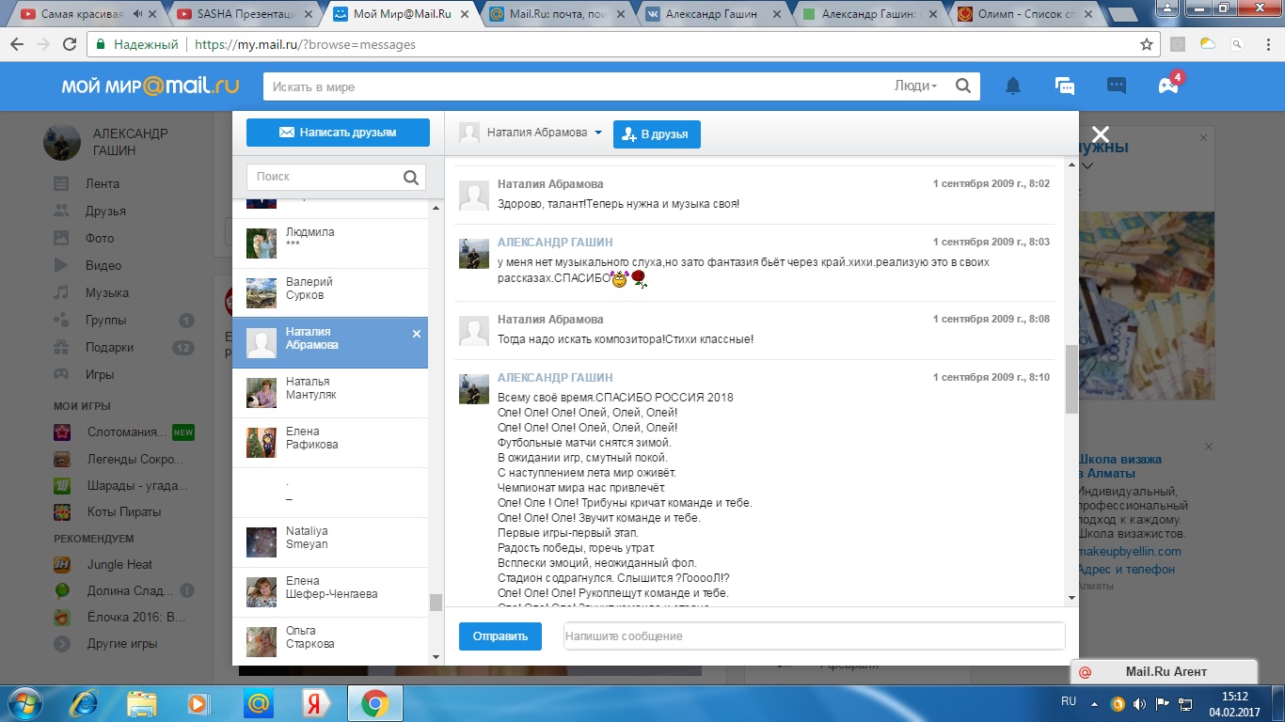Go back with the browser back arrow
This screenshot has height=722, width=1285.
(17, 44)
